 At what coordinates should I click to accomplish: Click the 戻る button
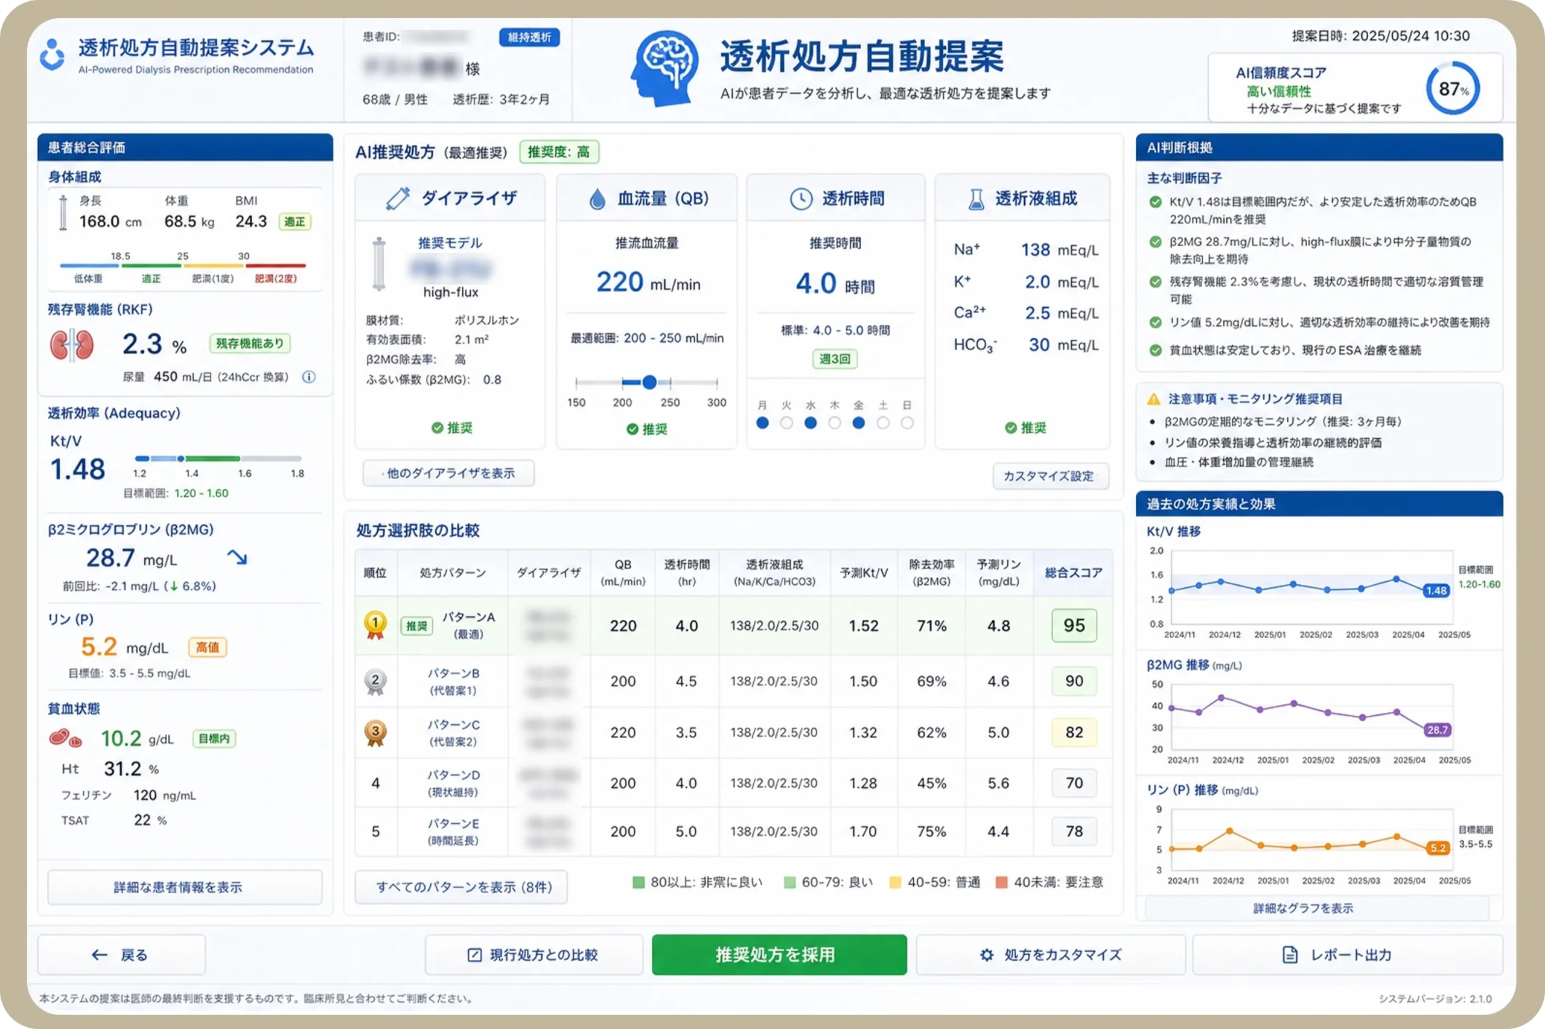pos(121,955)
